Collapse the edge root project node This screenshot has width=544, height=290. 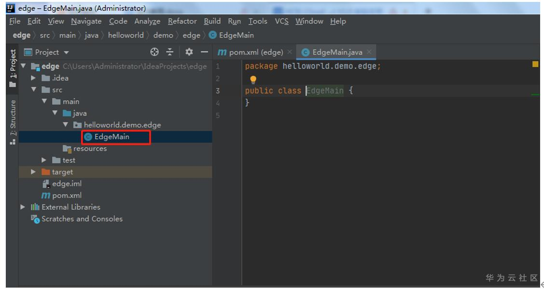[24, 66]
